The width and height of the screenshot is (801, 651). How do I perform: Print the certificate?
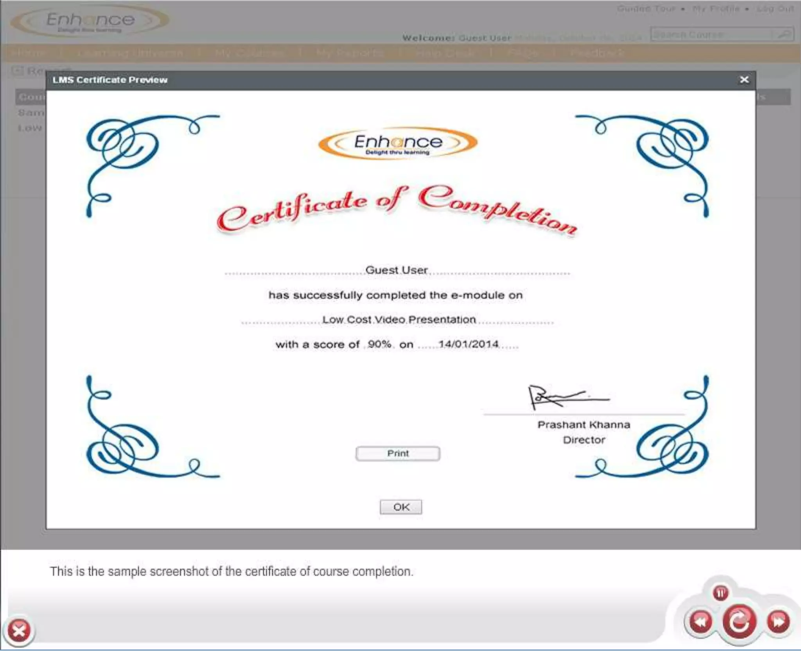point(398,453)
